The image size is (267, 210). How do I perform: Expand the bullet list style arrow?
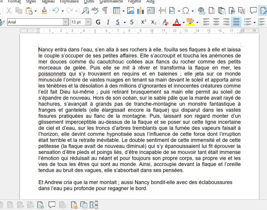point(254,22)
